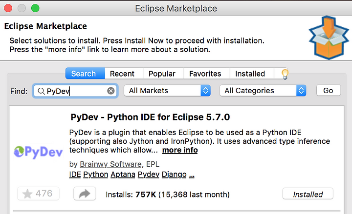Favorite PyDev using the star button
This screenshot has width=352, height=214.
(x=39, y=194)
